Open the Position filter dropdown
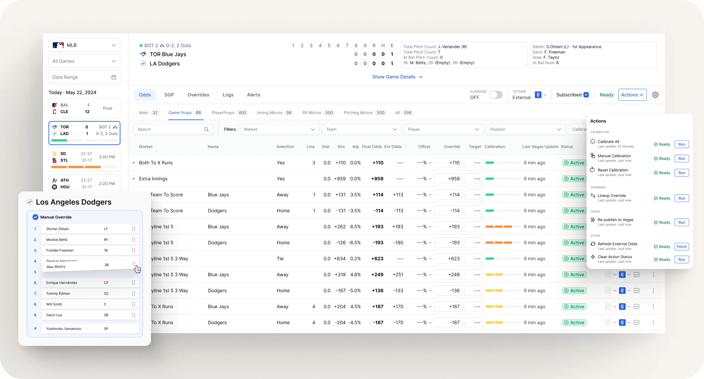This screenshot has height=379, width=704. 526,129
